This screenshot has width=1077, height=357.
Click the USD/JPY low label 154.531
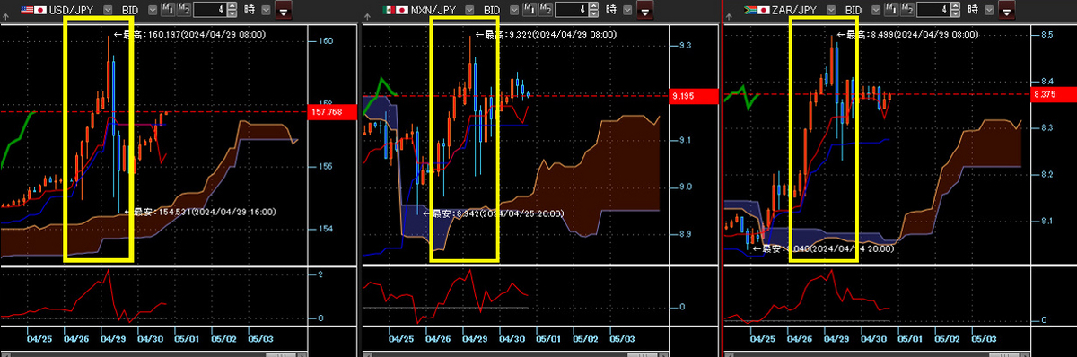tap(200, 212)
